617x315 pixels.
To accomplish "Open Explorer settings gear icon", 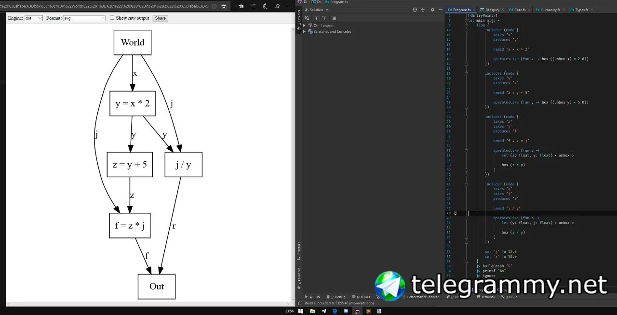I will coord(432,10).
